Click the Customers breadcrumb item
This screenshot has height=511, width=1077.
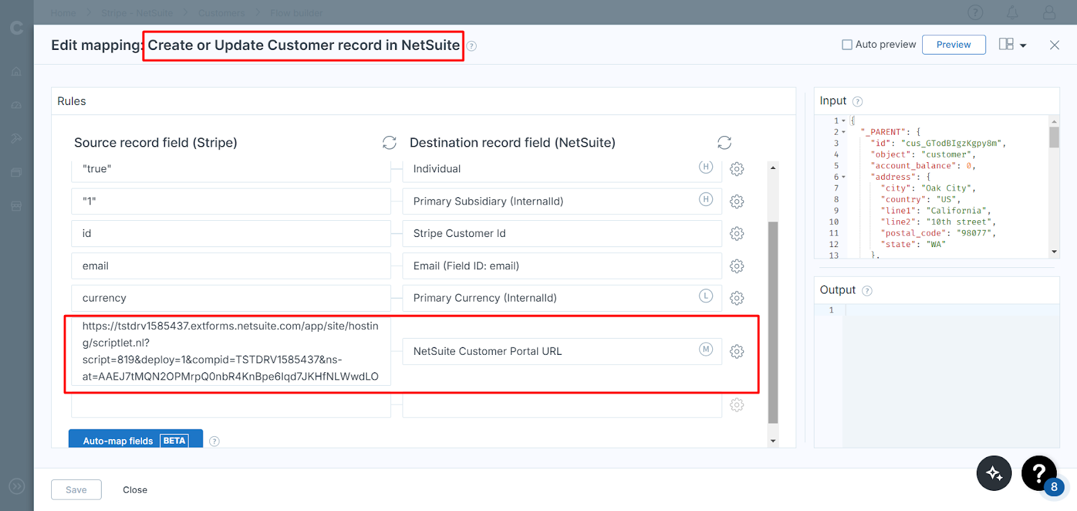point(221,13)
